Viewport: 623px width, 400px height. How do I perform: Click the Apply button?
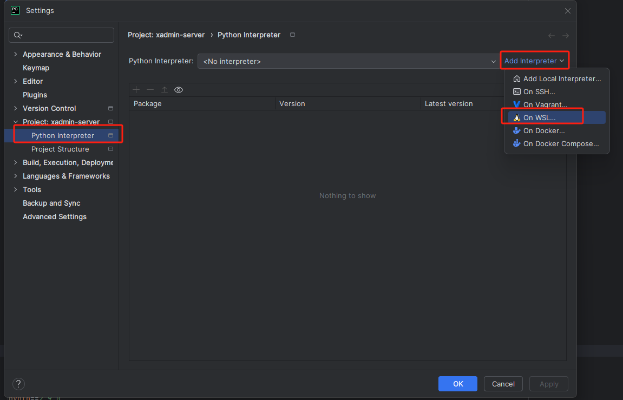click(549, 384)
